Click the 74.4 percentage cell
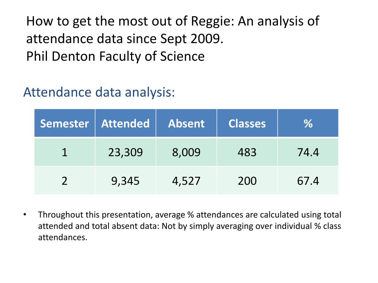This screenshot has height=283, width=378. pos(308,152)
